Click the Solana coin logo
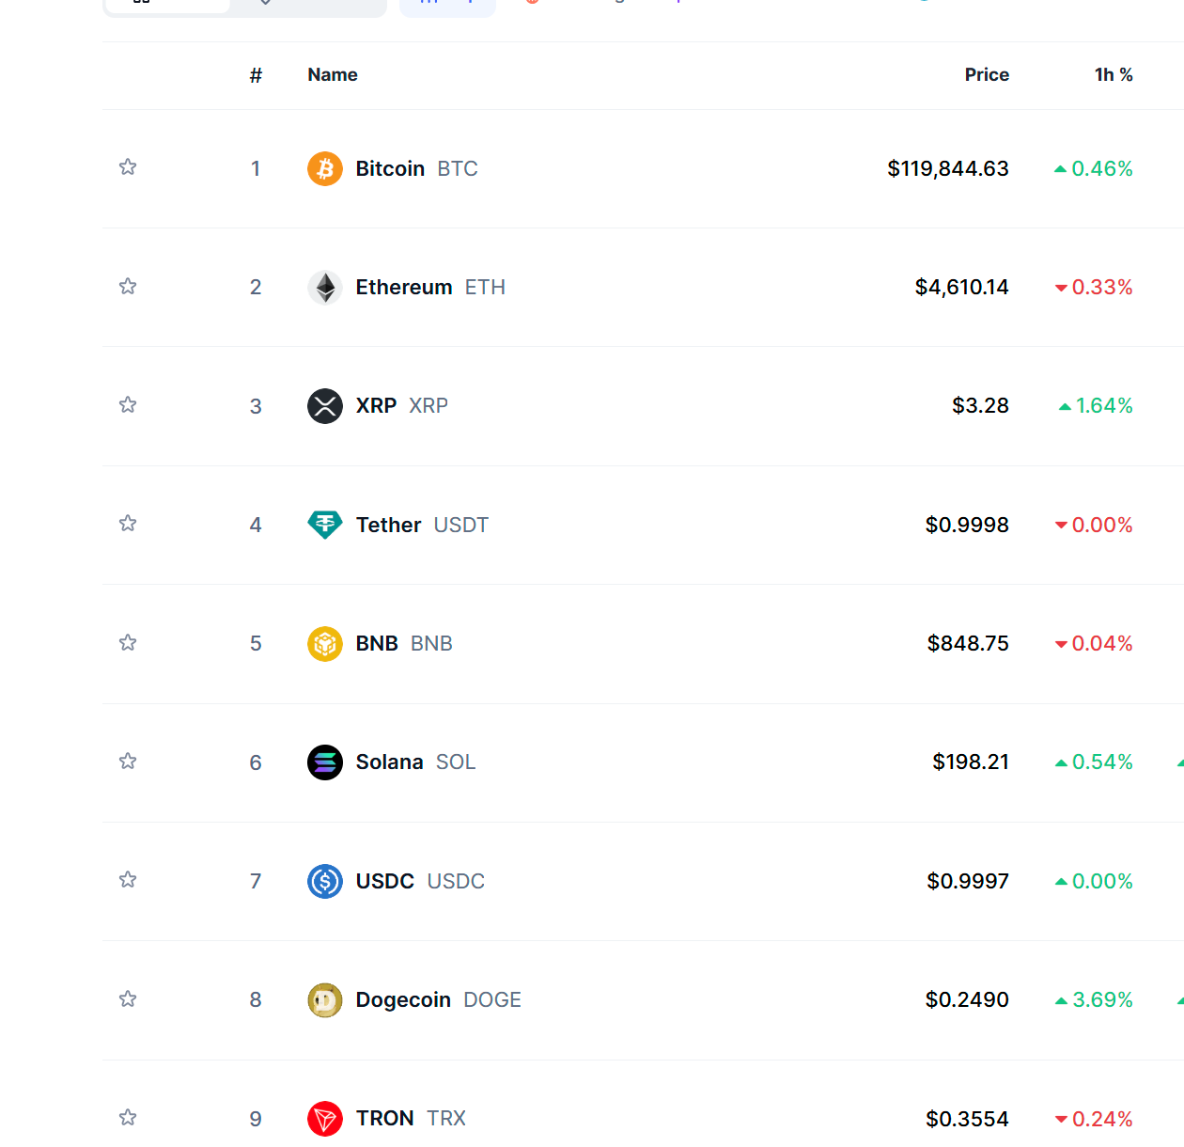Viewport: 1184px width, 1147px height. click(325, 762)
